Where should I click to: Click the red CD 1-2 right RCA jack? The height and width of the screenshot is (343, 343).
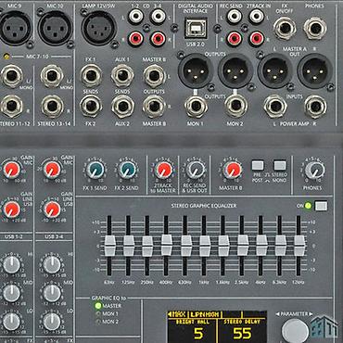click(135, 39)
